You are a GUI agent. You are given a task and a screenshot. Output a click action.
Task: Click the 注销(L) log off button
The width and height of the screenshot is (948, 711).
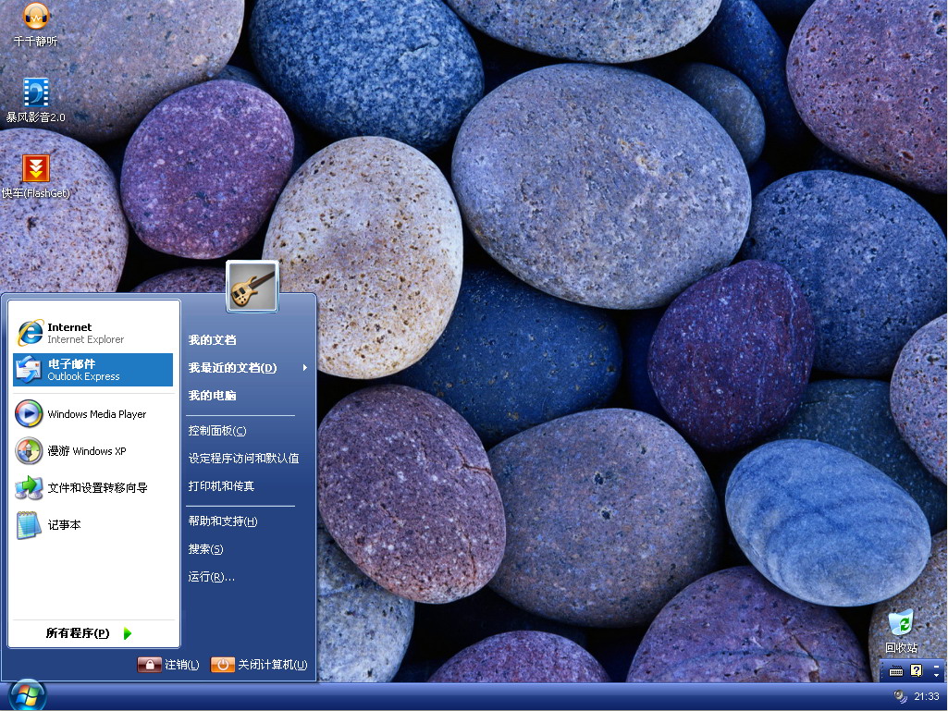(x=168, y=665)
